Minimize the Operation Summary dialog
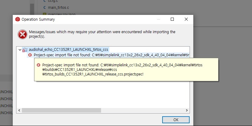This screenshot has width=252, height=126. (158, 19)
